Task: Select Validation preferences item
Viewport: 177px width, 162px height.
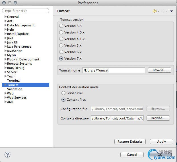Action: click(15, 89)
